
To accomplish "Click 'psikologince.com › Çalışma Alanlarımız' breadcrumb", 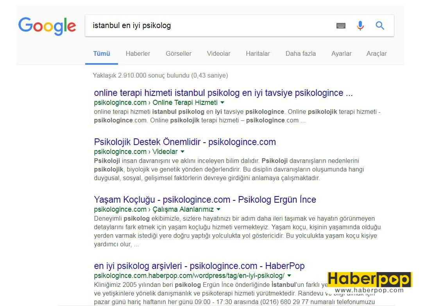I will [x=154, y=209].
